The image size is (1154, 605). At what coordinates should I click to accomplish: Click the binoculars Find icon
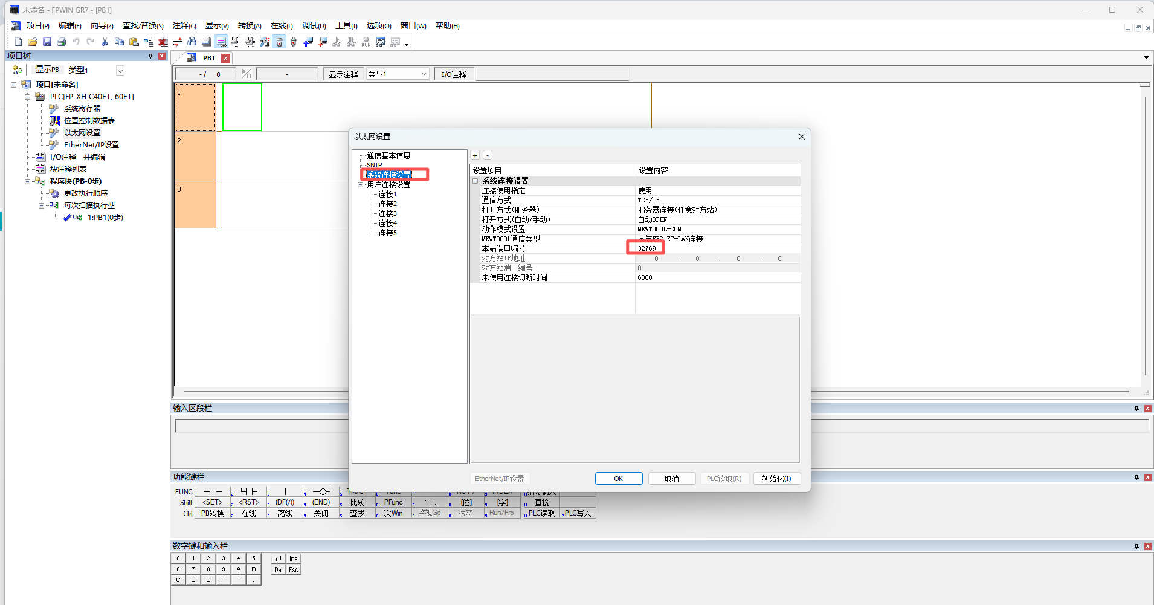tap(192, 42)
